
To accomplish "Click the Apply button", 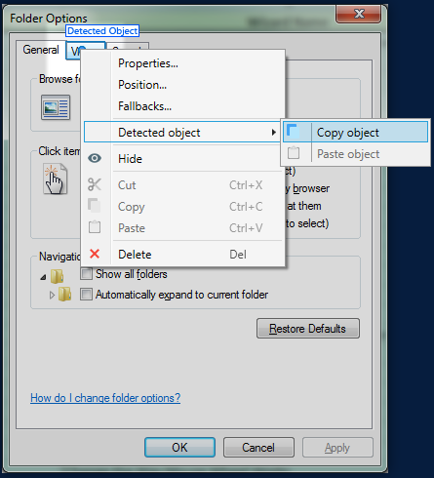I will tap(337, 448).
